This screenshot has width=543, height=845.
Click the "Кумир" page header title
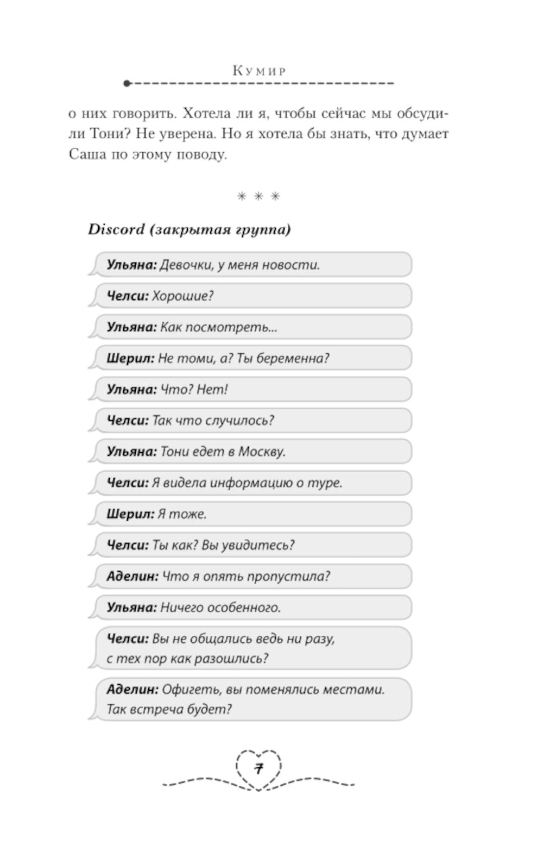coord(260,71)
